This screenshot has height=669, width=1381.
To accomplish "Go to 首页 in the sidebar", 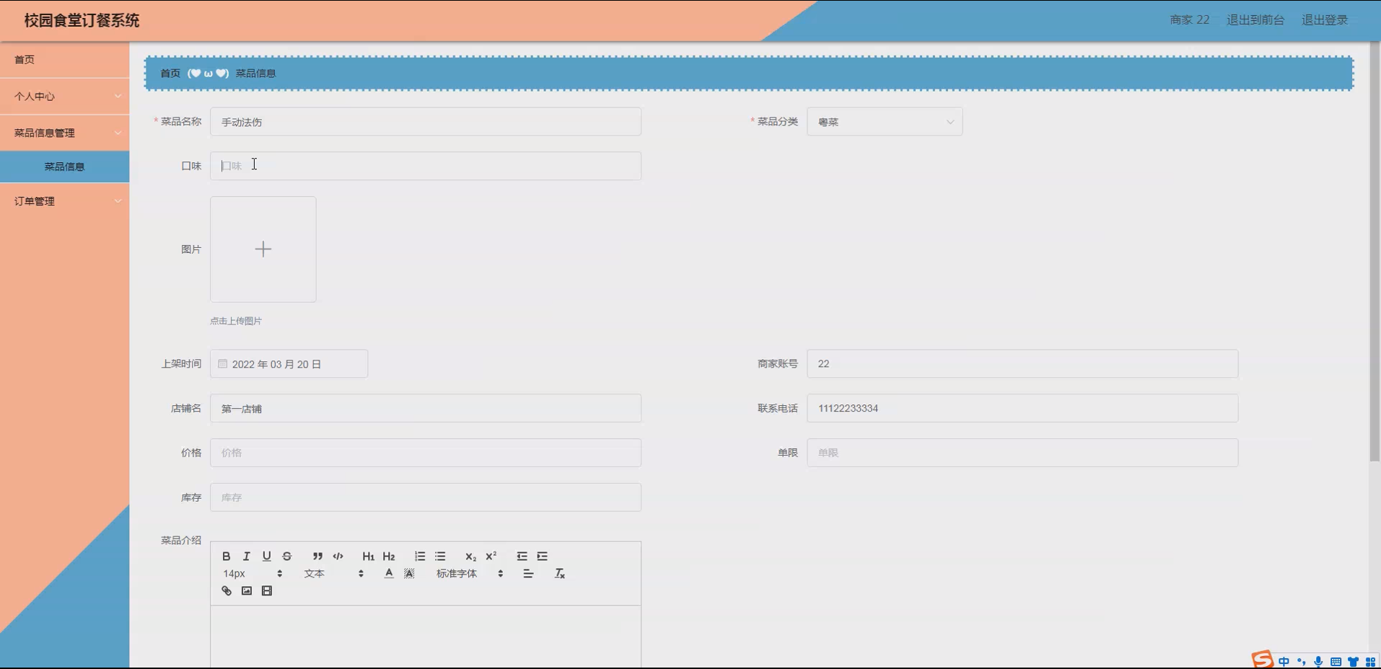I will point(65,60).
